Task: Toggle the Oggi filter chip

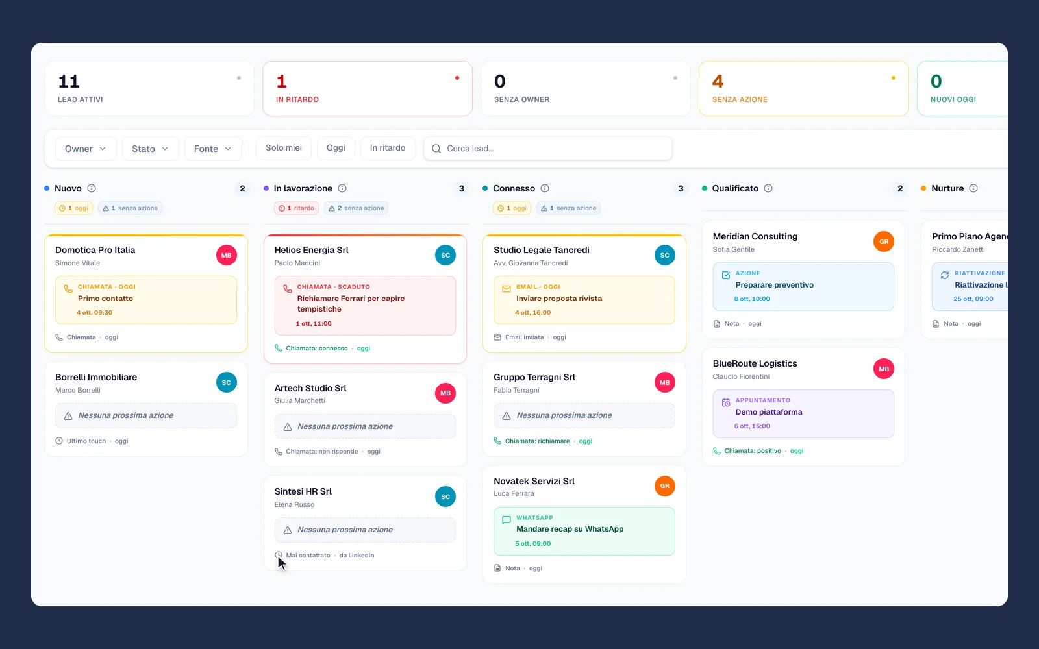Action: pyautogui.click(x=336, y=148)
